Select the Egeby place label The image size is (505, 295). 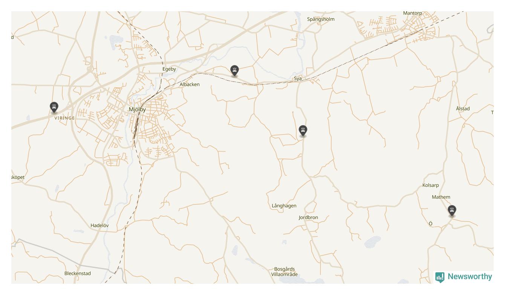click(169, 69)
